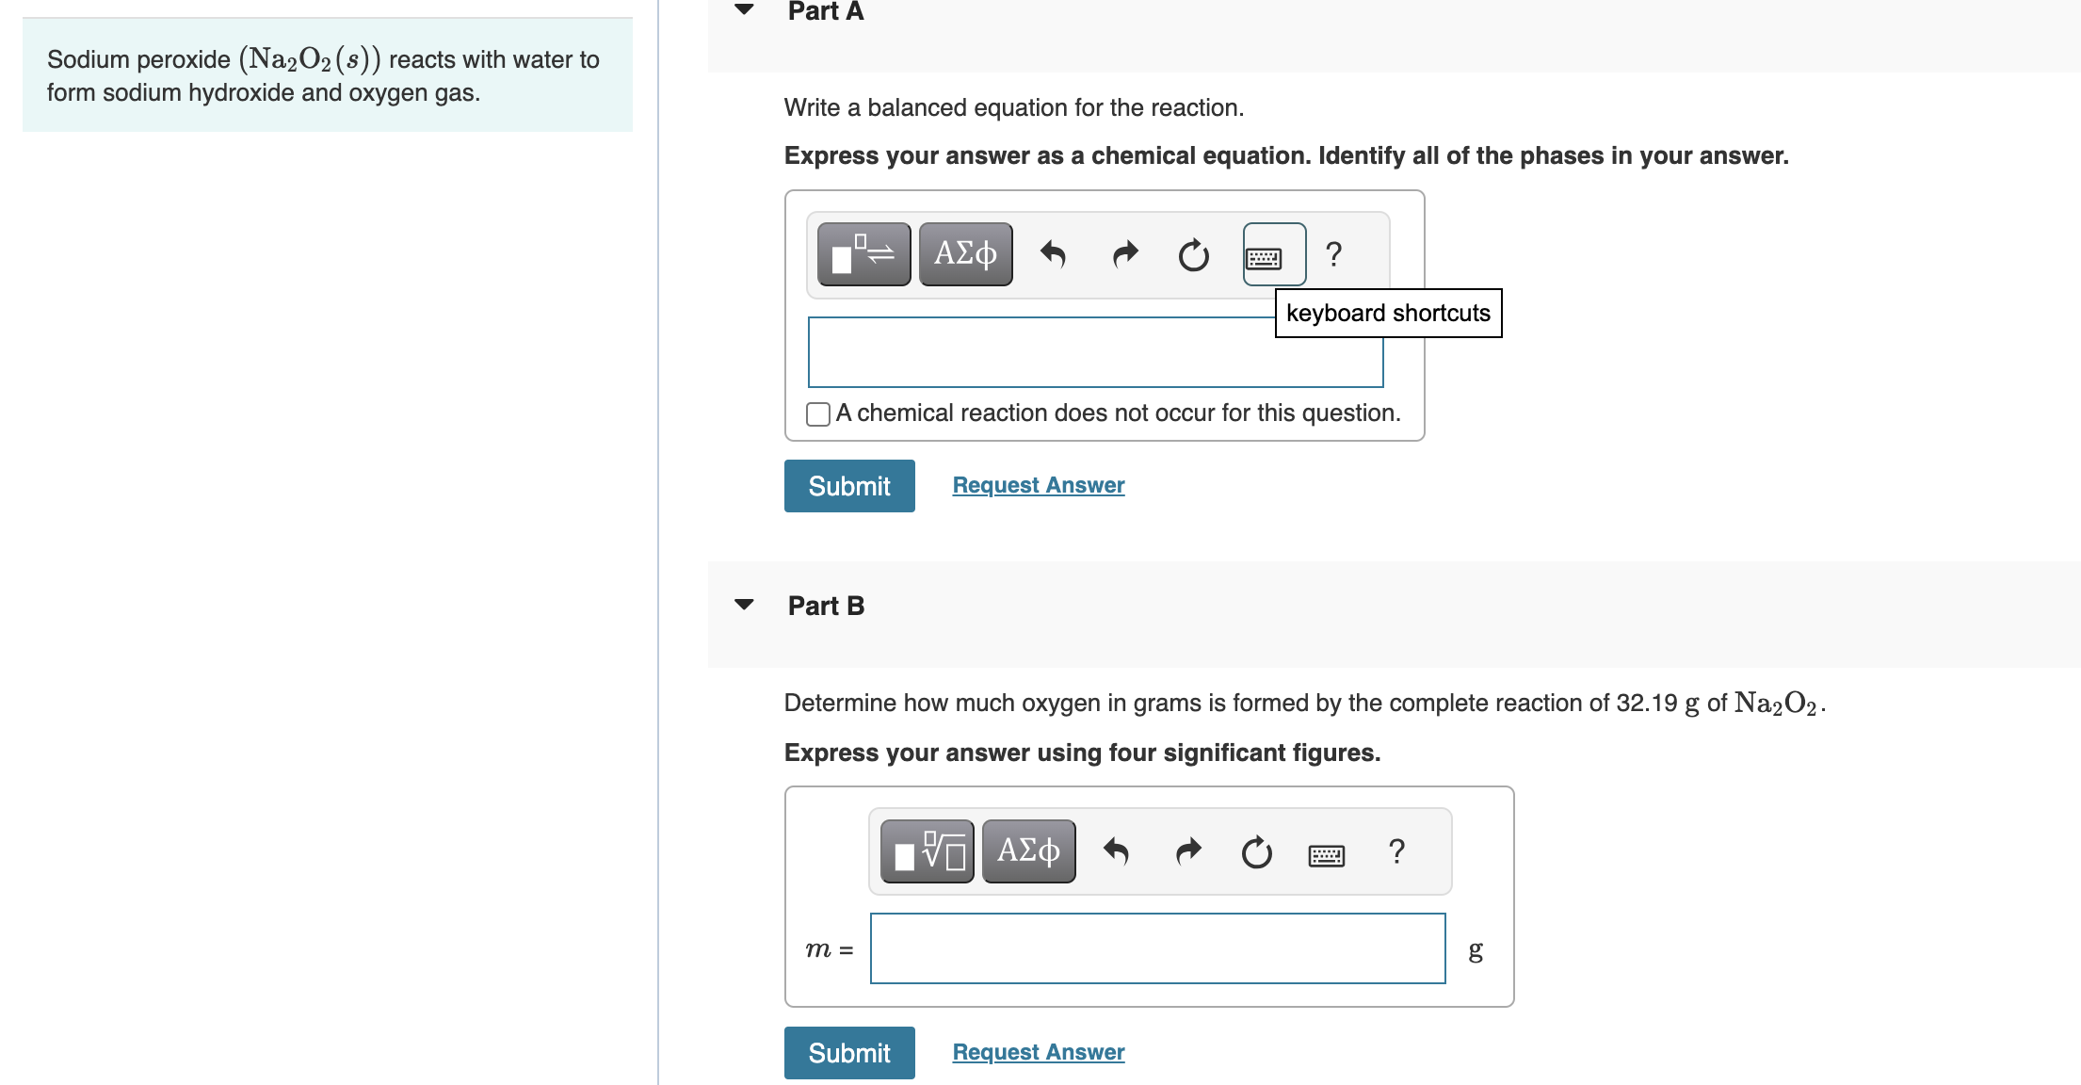Viewport: 2081px width, 1085px height.
Task: Submit the Part A answer
Action: point(848,485)
